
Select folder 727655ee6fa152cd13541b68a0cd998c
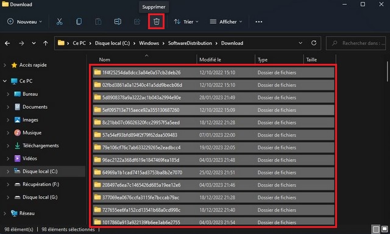(x=213, y=210)
